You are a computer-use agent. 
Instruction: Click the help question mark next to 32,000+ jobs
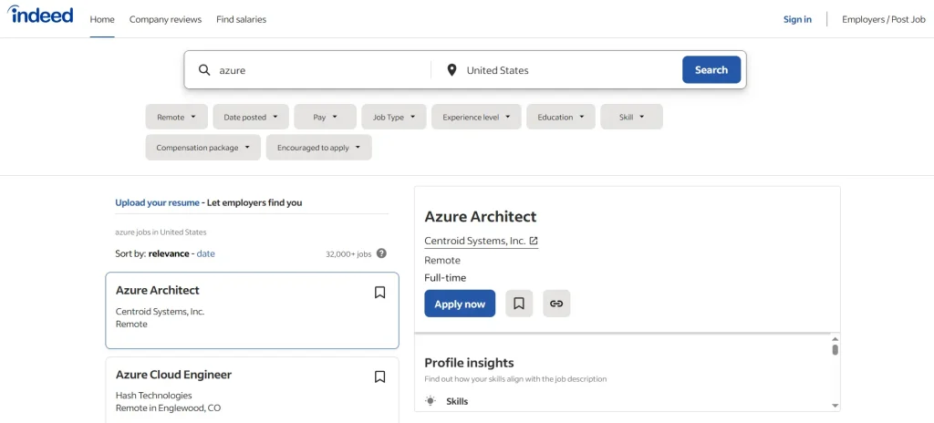[382, 253]
